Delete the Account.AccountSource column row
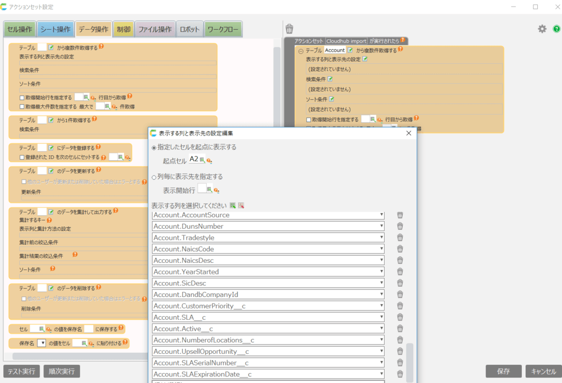This screenshot has height=383, width=562. pos(400,215)
